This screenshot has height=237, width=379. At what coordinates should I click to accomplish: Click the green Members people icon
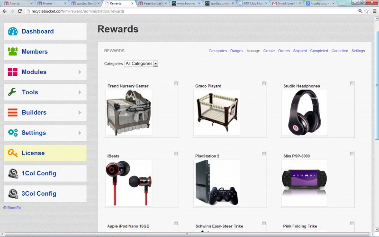(x=13, y=52)
